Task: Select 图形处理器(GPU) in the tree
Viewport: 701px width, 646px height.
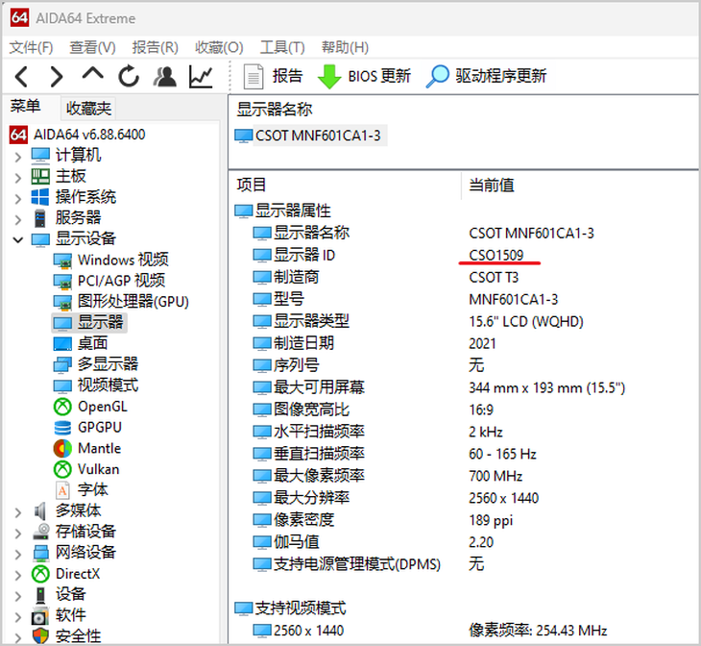Action: pos(133,301)
